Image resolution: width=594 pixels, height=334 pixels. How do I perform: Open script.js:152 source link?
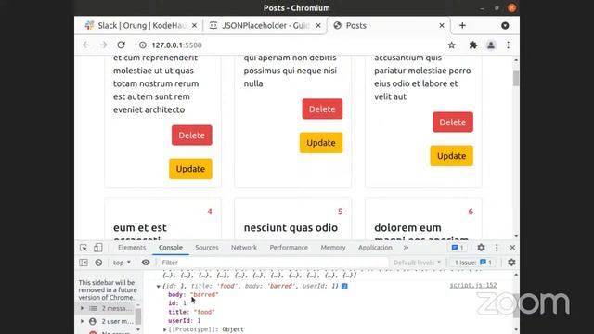point(473,285)
